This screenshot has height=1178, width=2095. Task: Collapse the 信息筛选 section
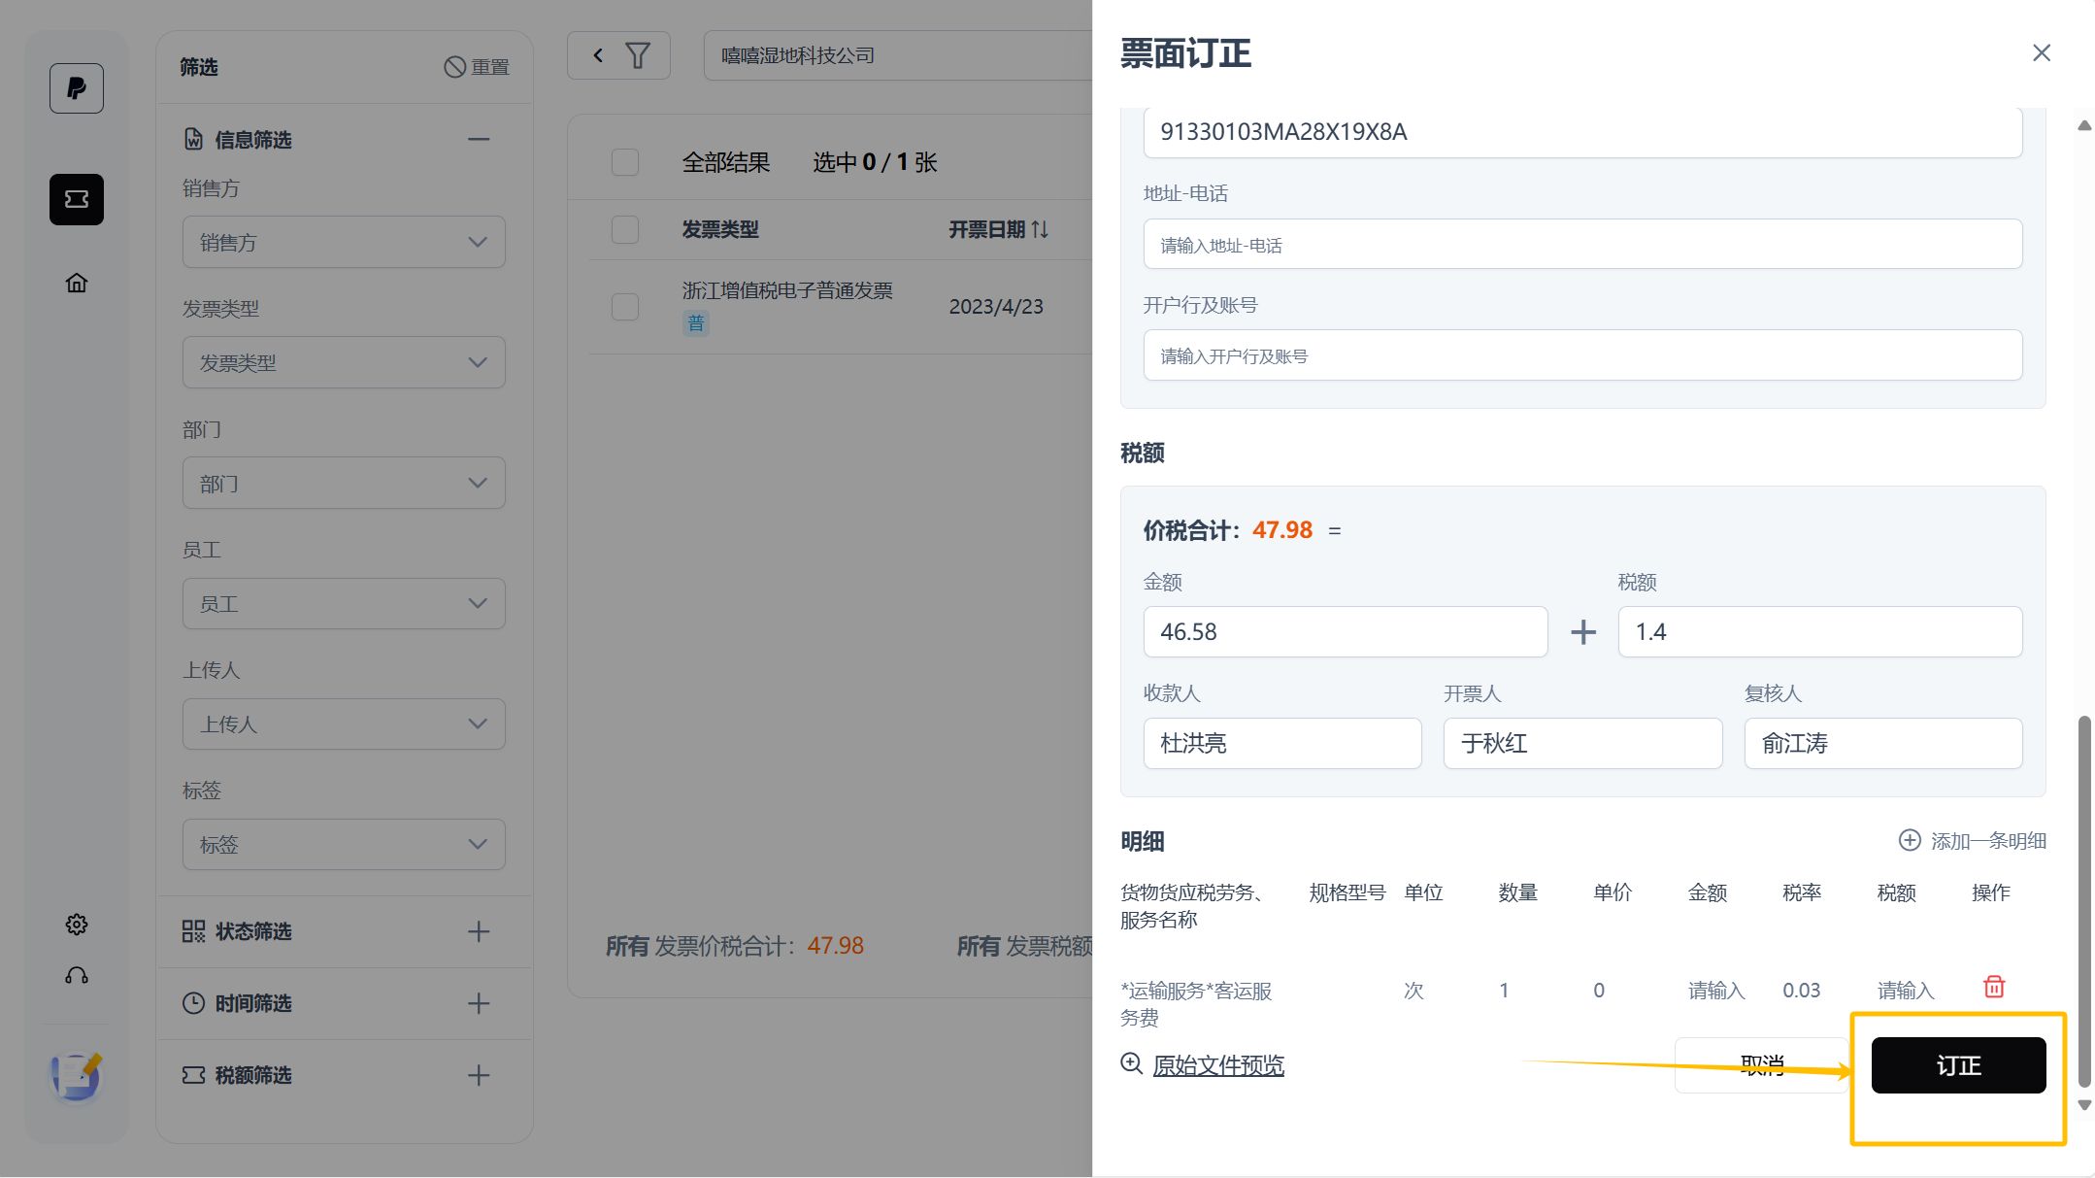[479, 139]
